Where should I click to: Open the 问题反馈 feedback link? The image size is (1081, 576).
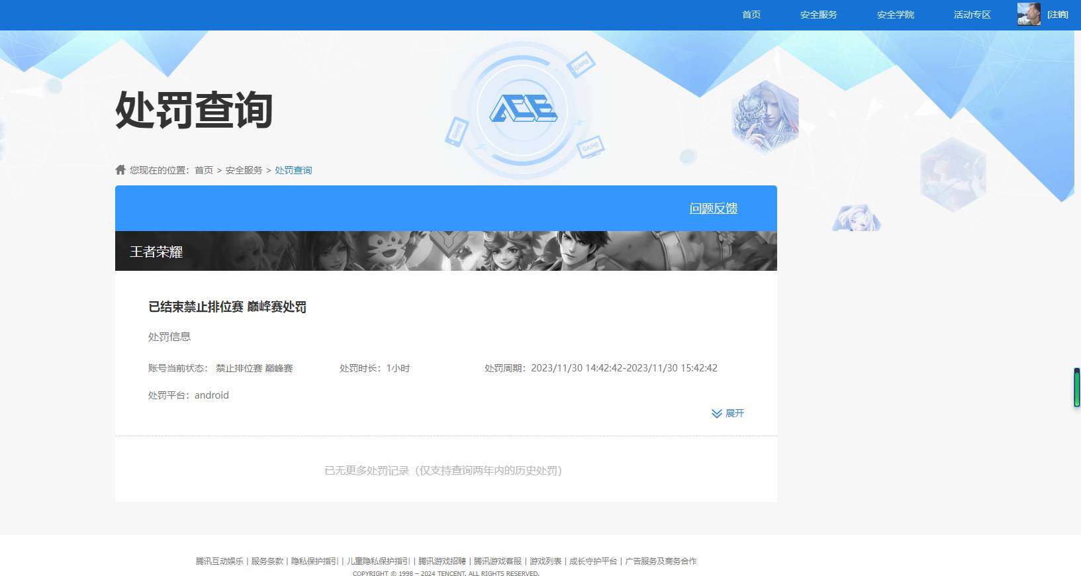[x=713, y=208]
